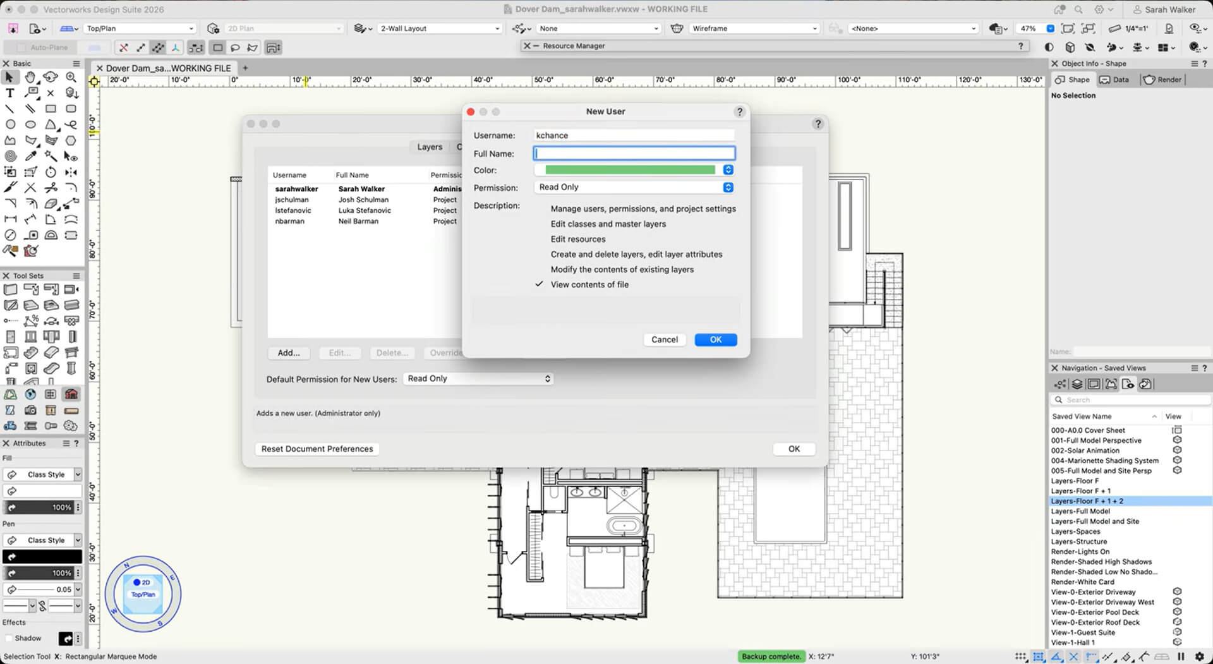
Task: Click the green user color swatch
Action: [630, 170]
